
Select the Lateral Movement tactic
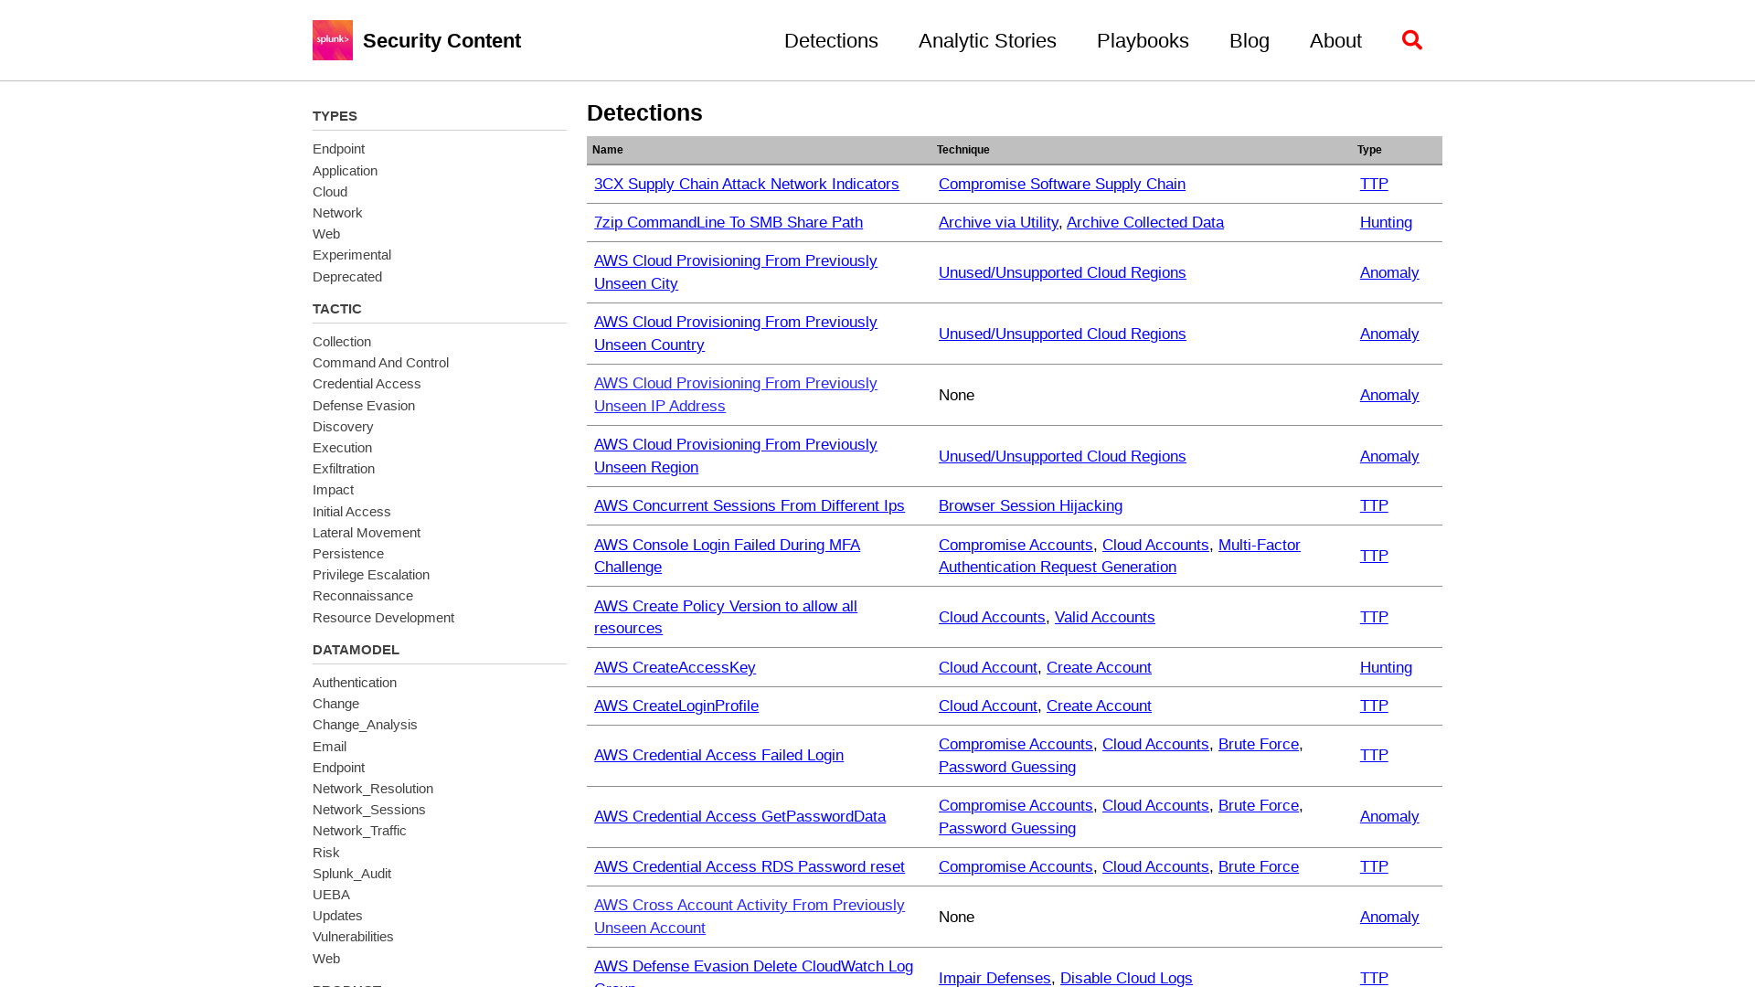coord(367,533)
